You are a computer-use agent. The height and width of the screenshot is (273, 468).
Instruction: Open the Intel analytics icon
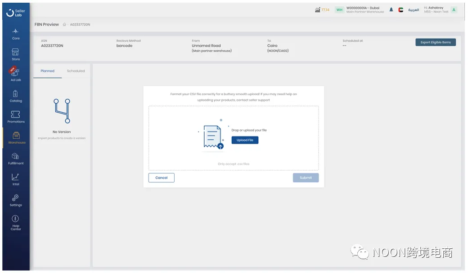pos(16,179)
